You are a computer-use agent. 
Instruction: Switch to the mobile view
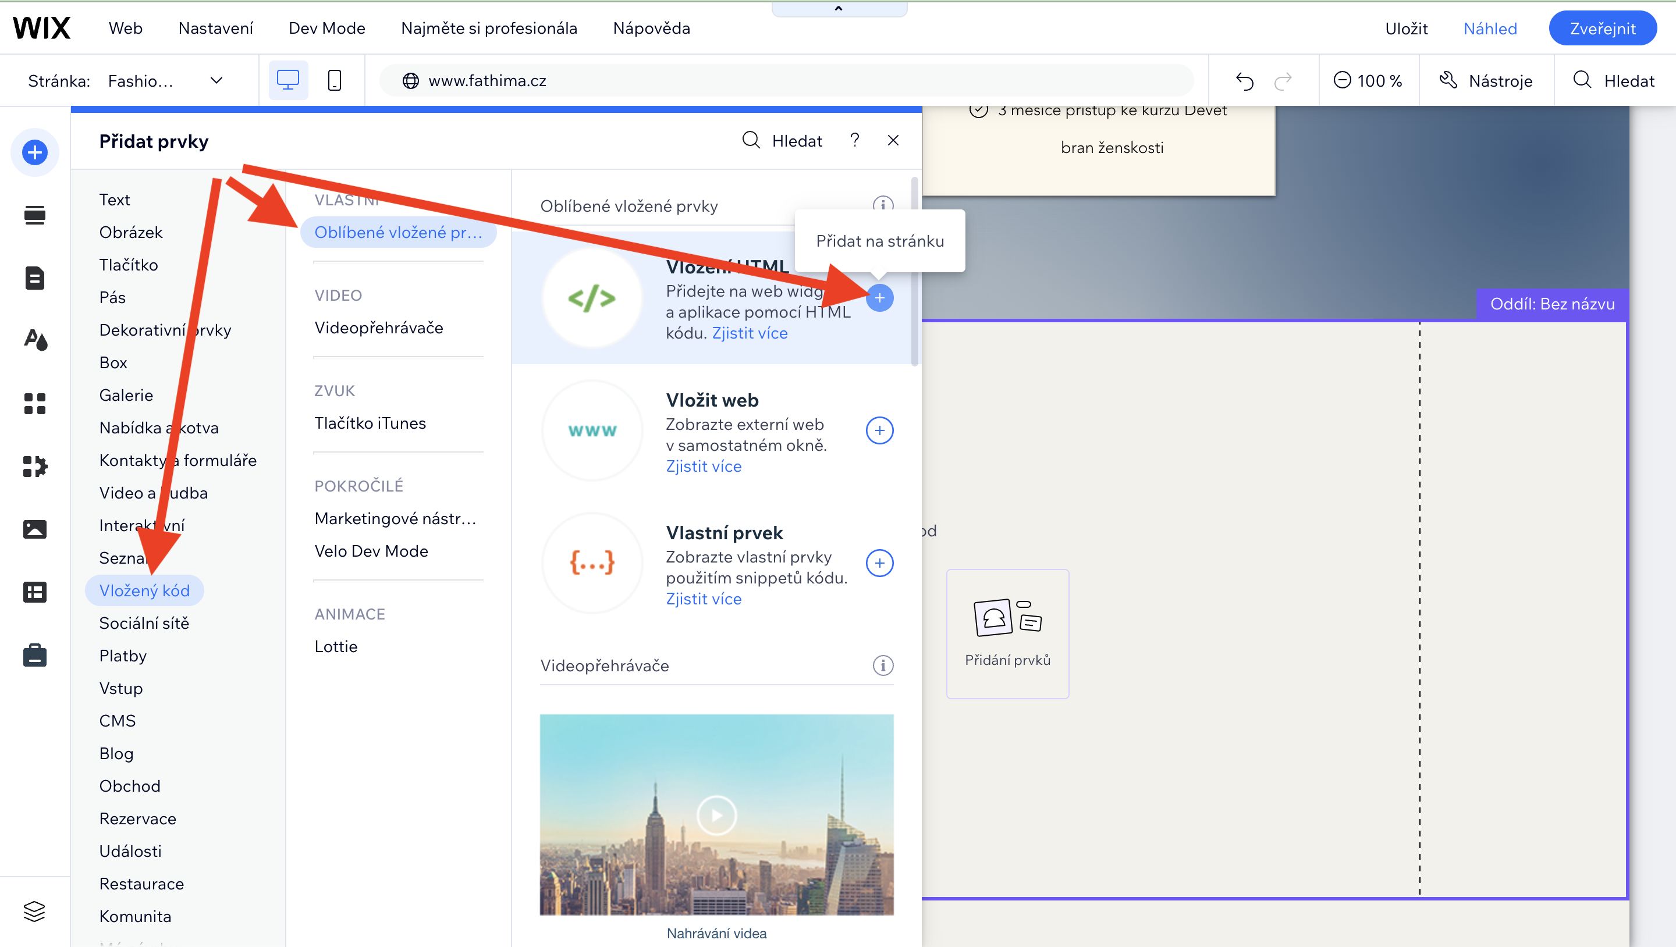coord(335,81)
